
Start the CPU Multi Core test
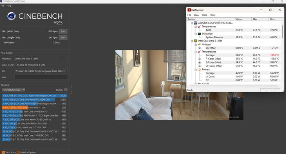coord(63,31)
